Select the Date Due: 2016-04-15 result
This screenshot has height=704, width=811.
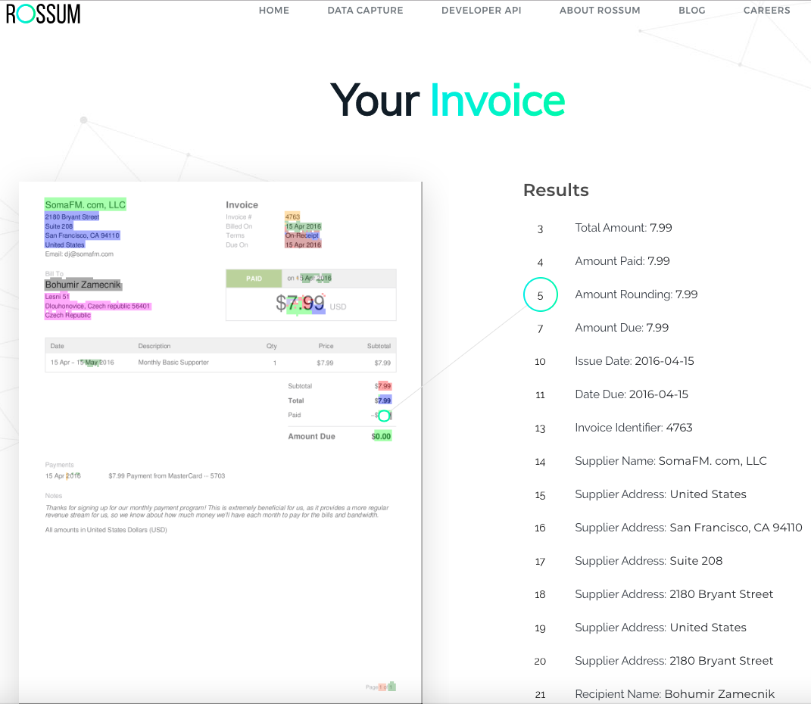point(632,394)
